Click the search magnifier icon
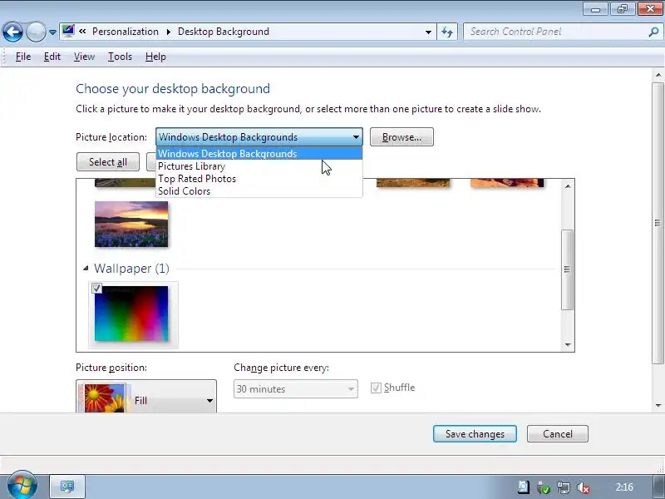The height and width of the screenshot is (499, 665). [653, 32]
